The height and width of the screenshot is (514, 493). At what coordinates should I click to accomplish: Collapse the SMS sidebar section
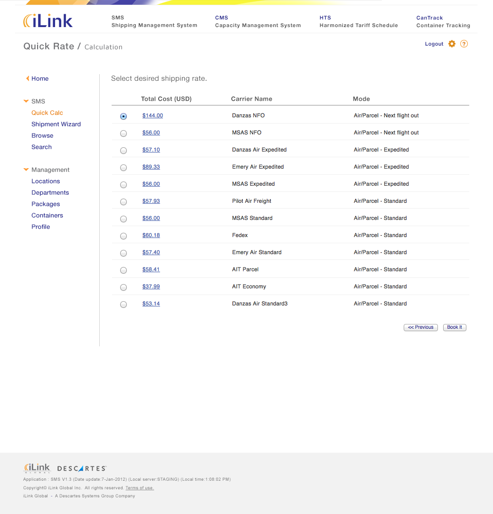click(26, 101)
